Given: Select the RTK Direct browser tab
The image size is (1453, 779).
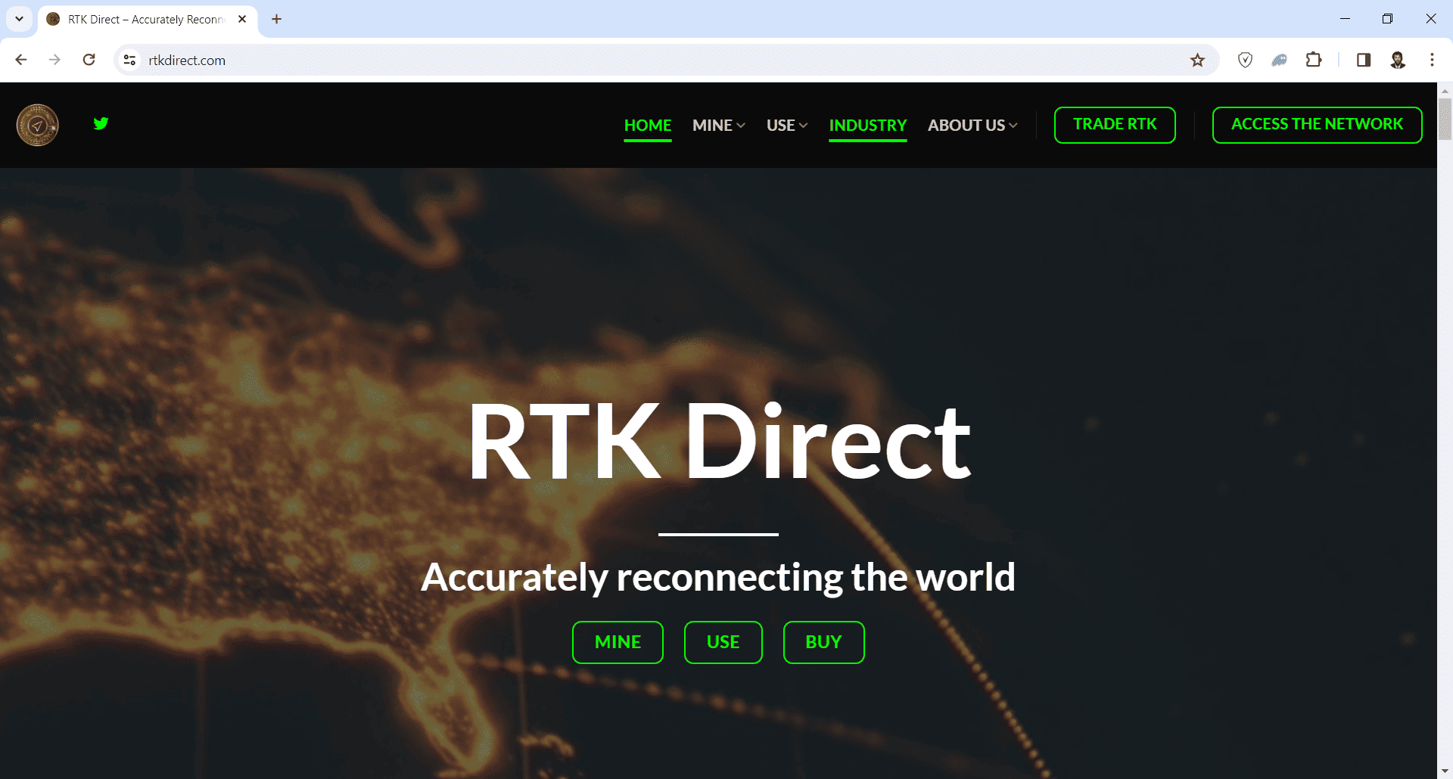Looking at the screenshot, I should click(148, 19).
